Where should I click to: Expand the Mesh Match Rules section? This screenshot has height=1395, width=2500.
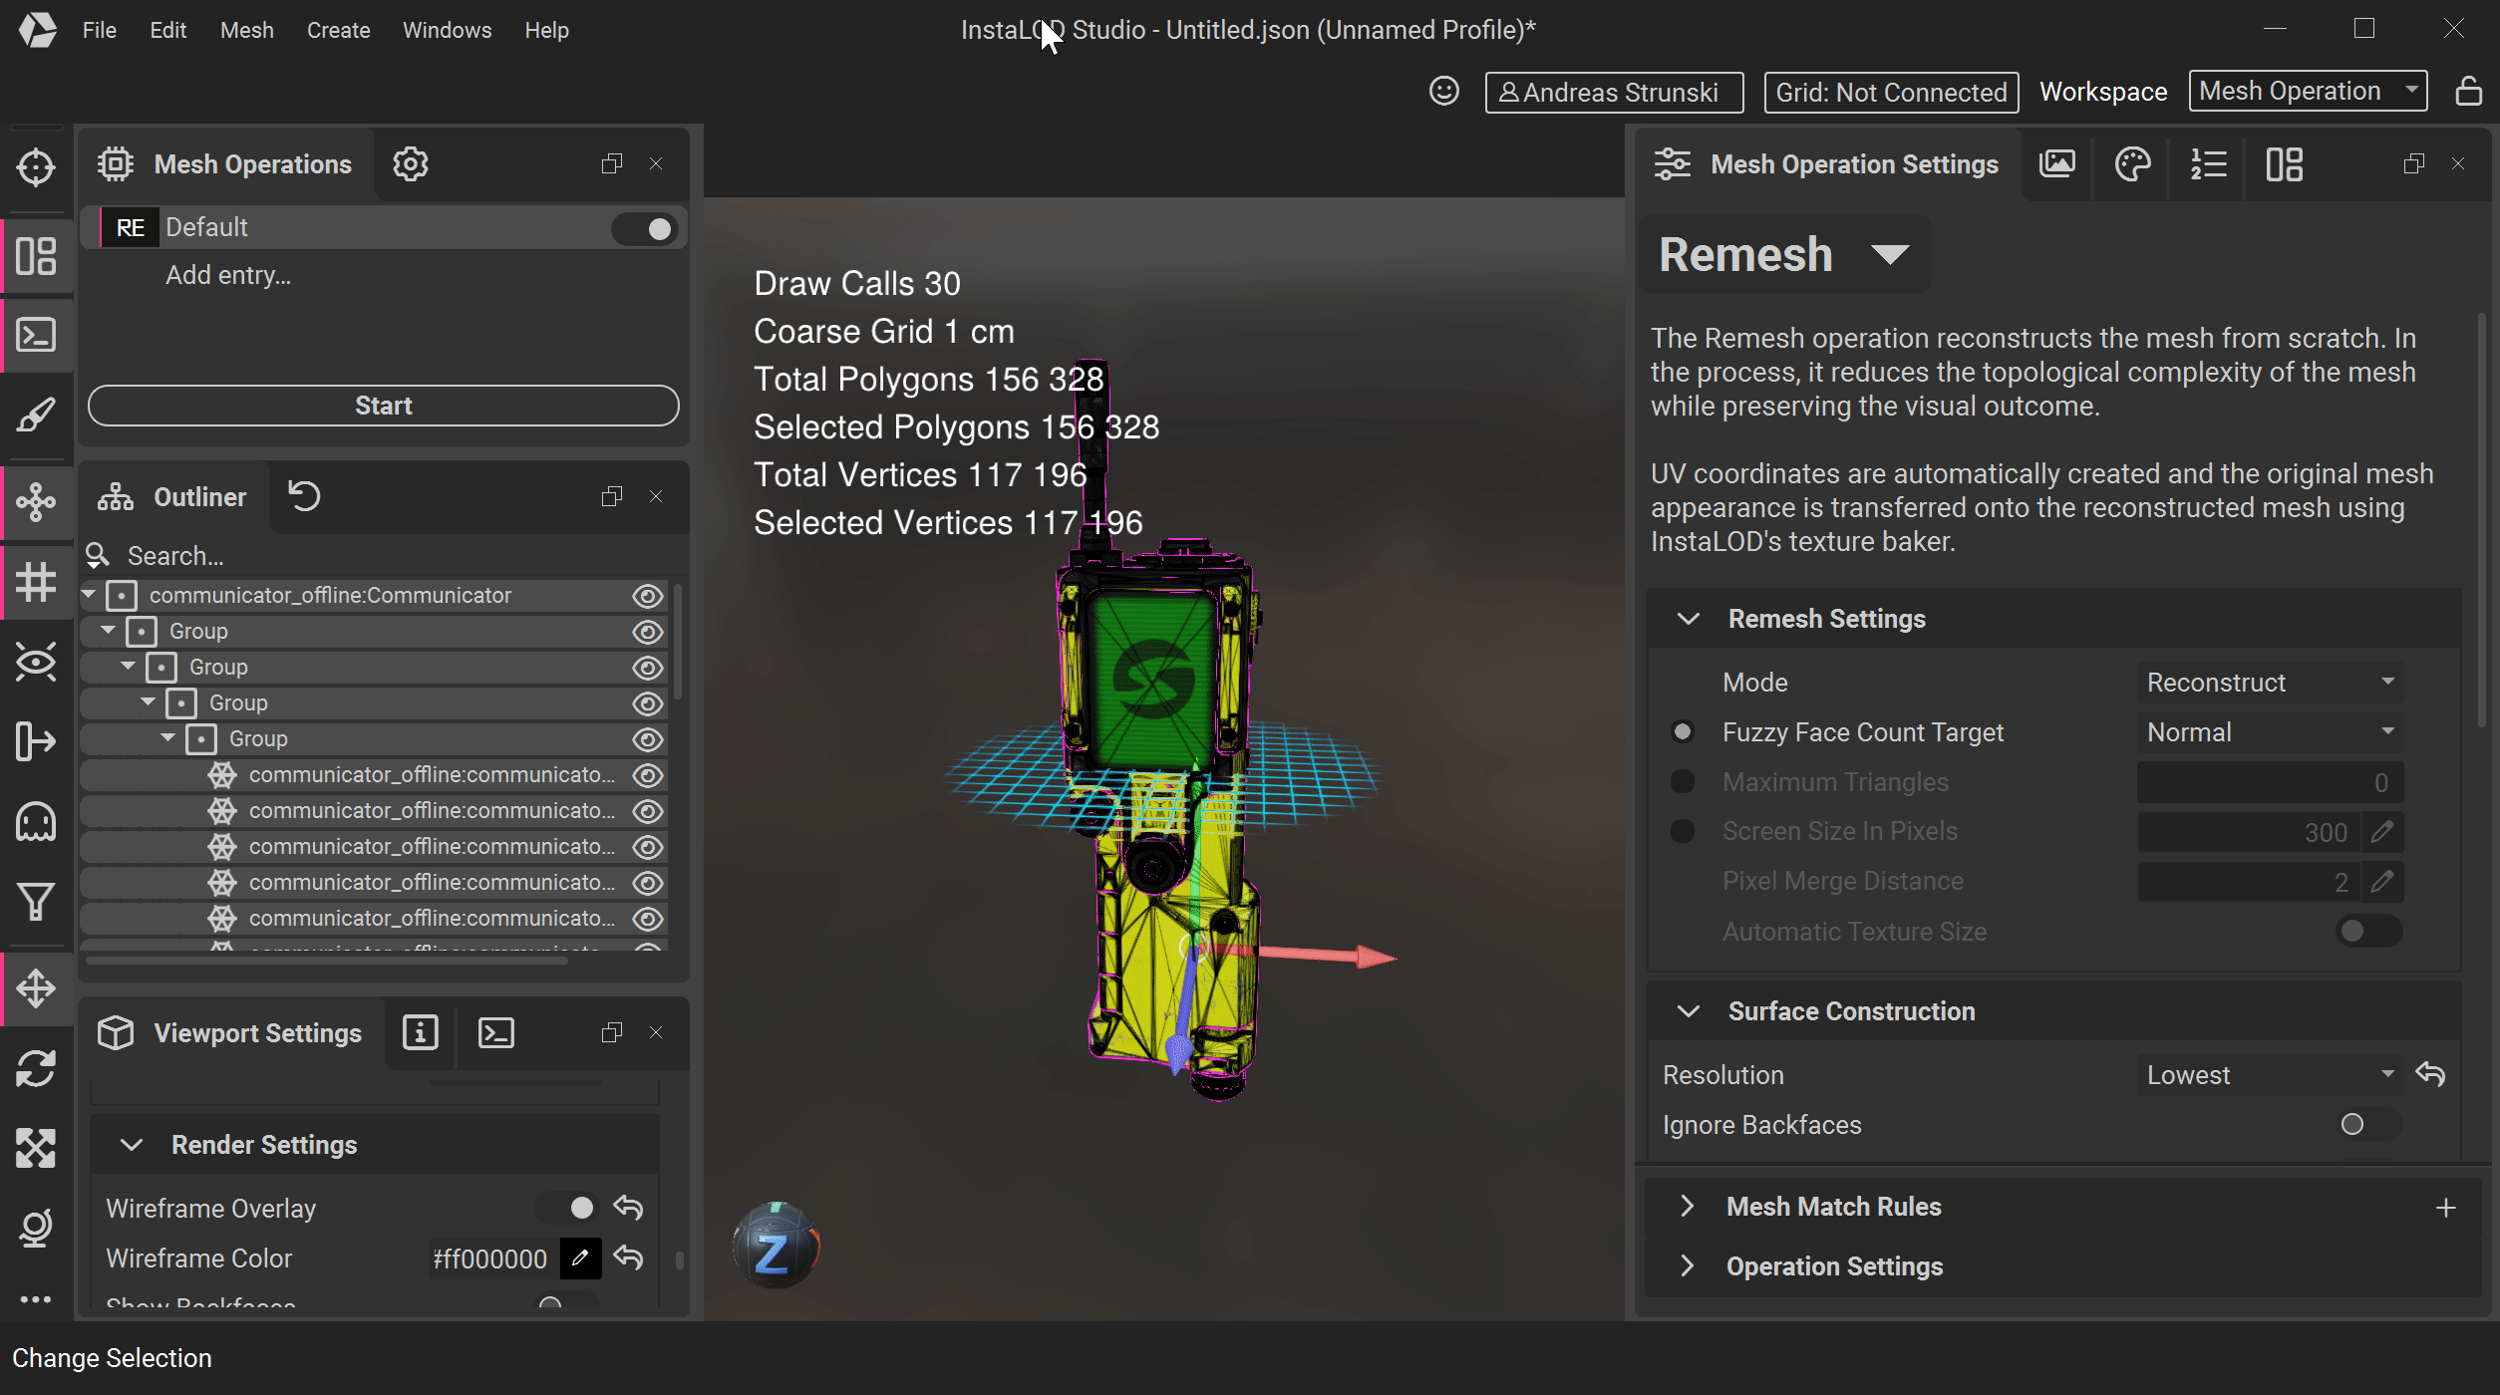(x=1687, y=1207)
